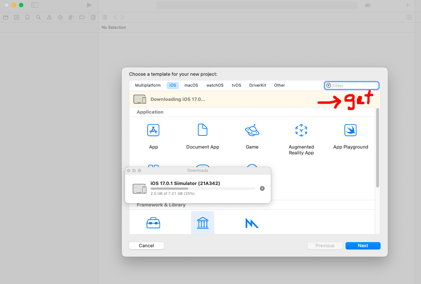Click the Previous button

(x=325, y=246)
